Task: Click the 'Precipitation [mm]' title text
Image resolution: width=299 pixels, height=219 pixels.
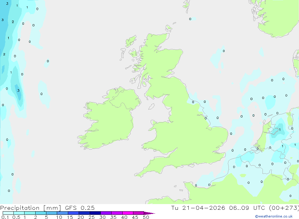Action: (x=30, y=208)
